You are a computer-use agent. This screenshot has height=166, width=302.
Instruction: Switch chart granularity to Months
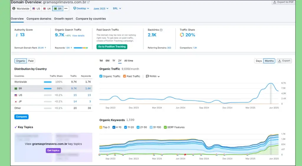coord(269,61)
